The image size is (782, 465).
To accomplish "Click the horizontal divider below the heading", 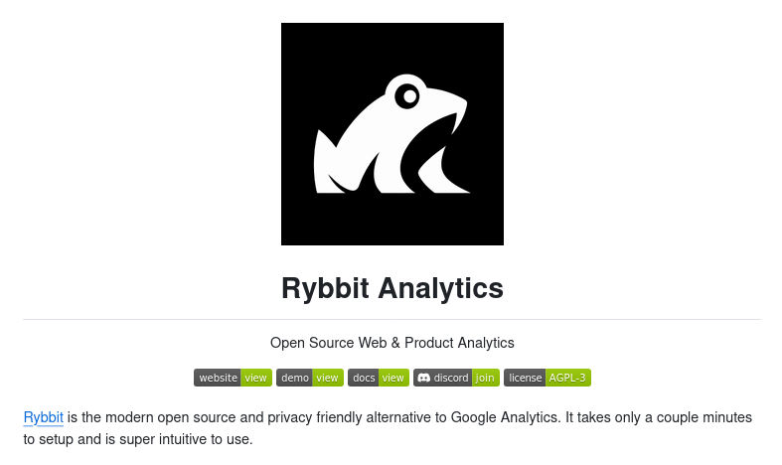I will [x=391, y=320].
